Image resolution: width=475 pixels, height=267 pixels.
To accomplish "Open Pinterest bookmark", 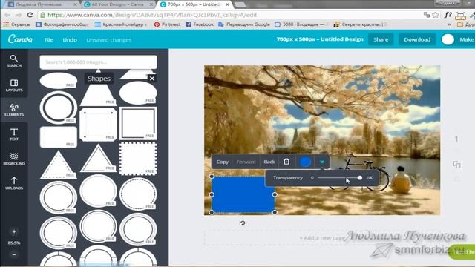I will 167,24.
